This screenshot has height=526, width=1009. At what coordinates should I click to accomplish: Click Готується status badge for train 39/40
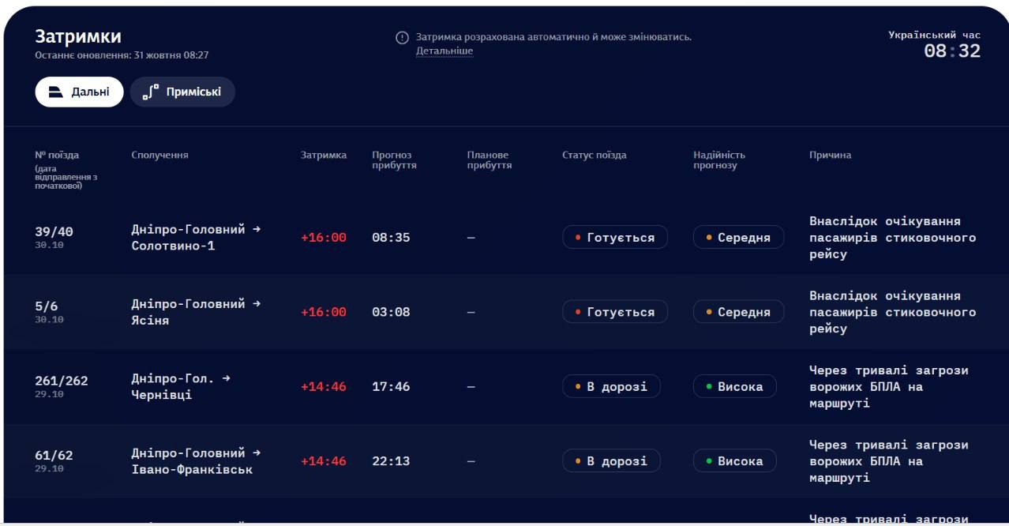point(615,238)
